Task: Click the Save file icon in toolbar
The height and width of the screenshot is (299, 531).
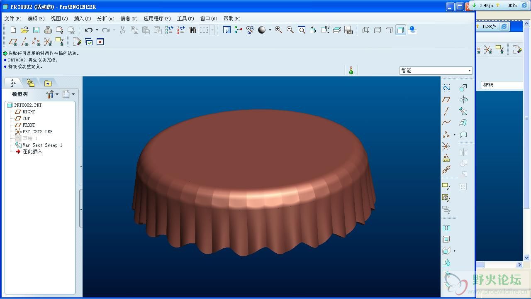Action: [x=37, y=30]
